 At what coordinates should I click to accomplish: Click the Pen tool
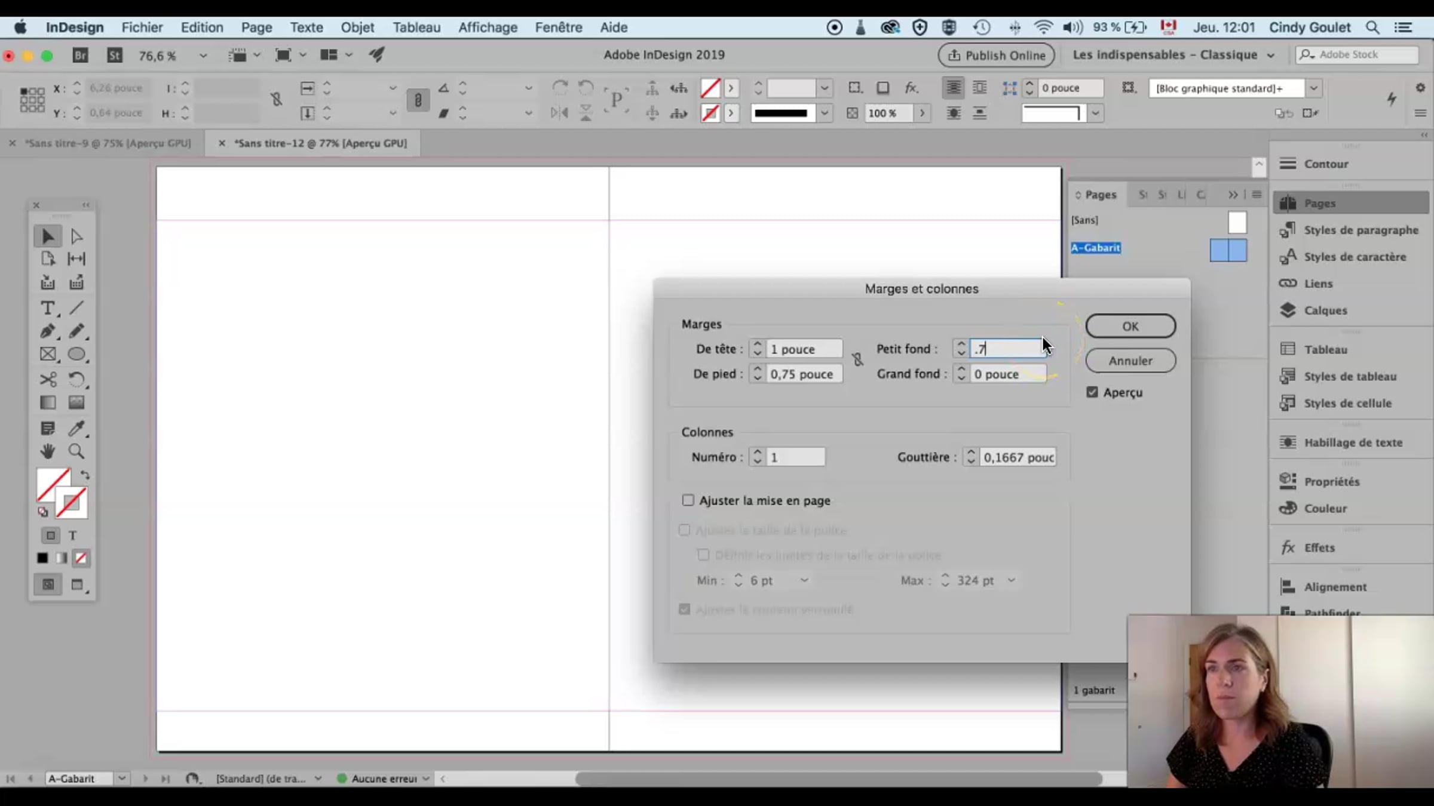click(x=47, y=331)
